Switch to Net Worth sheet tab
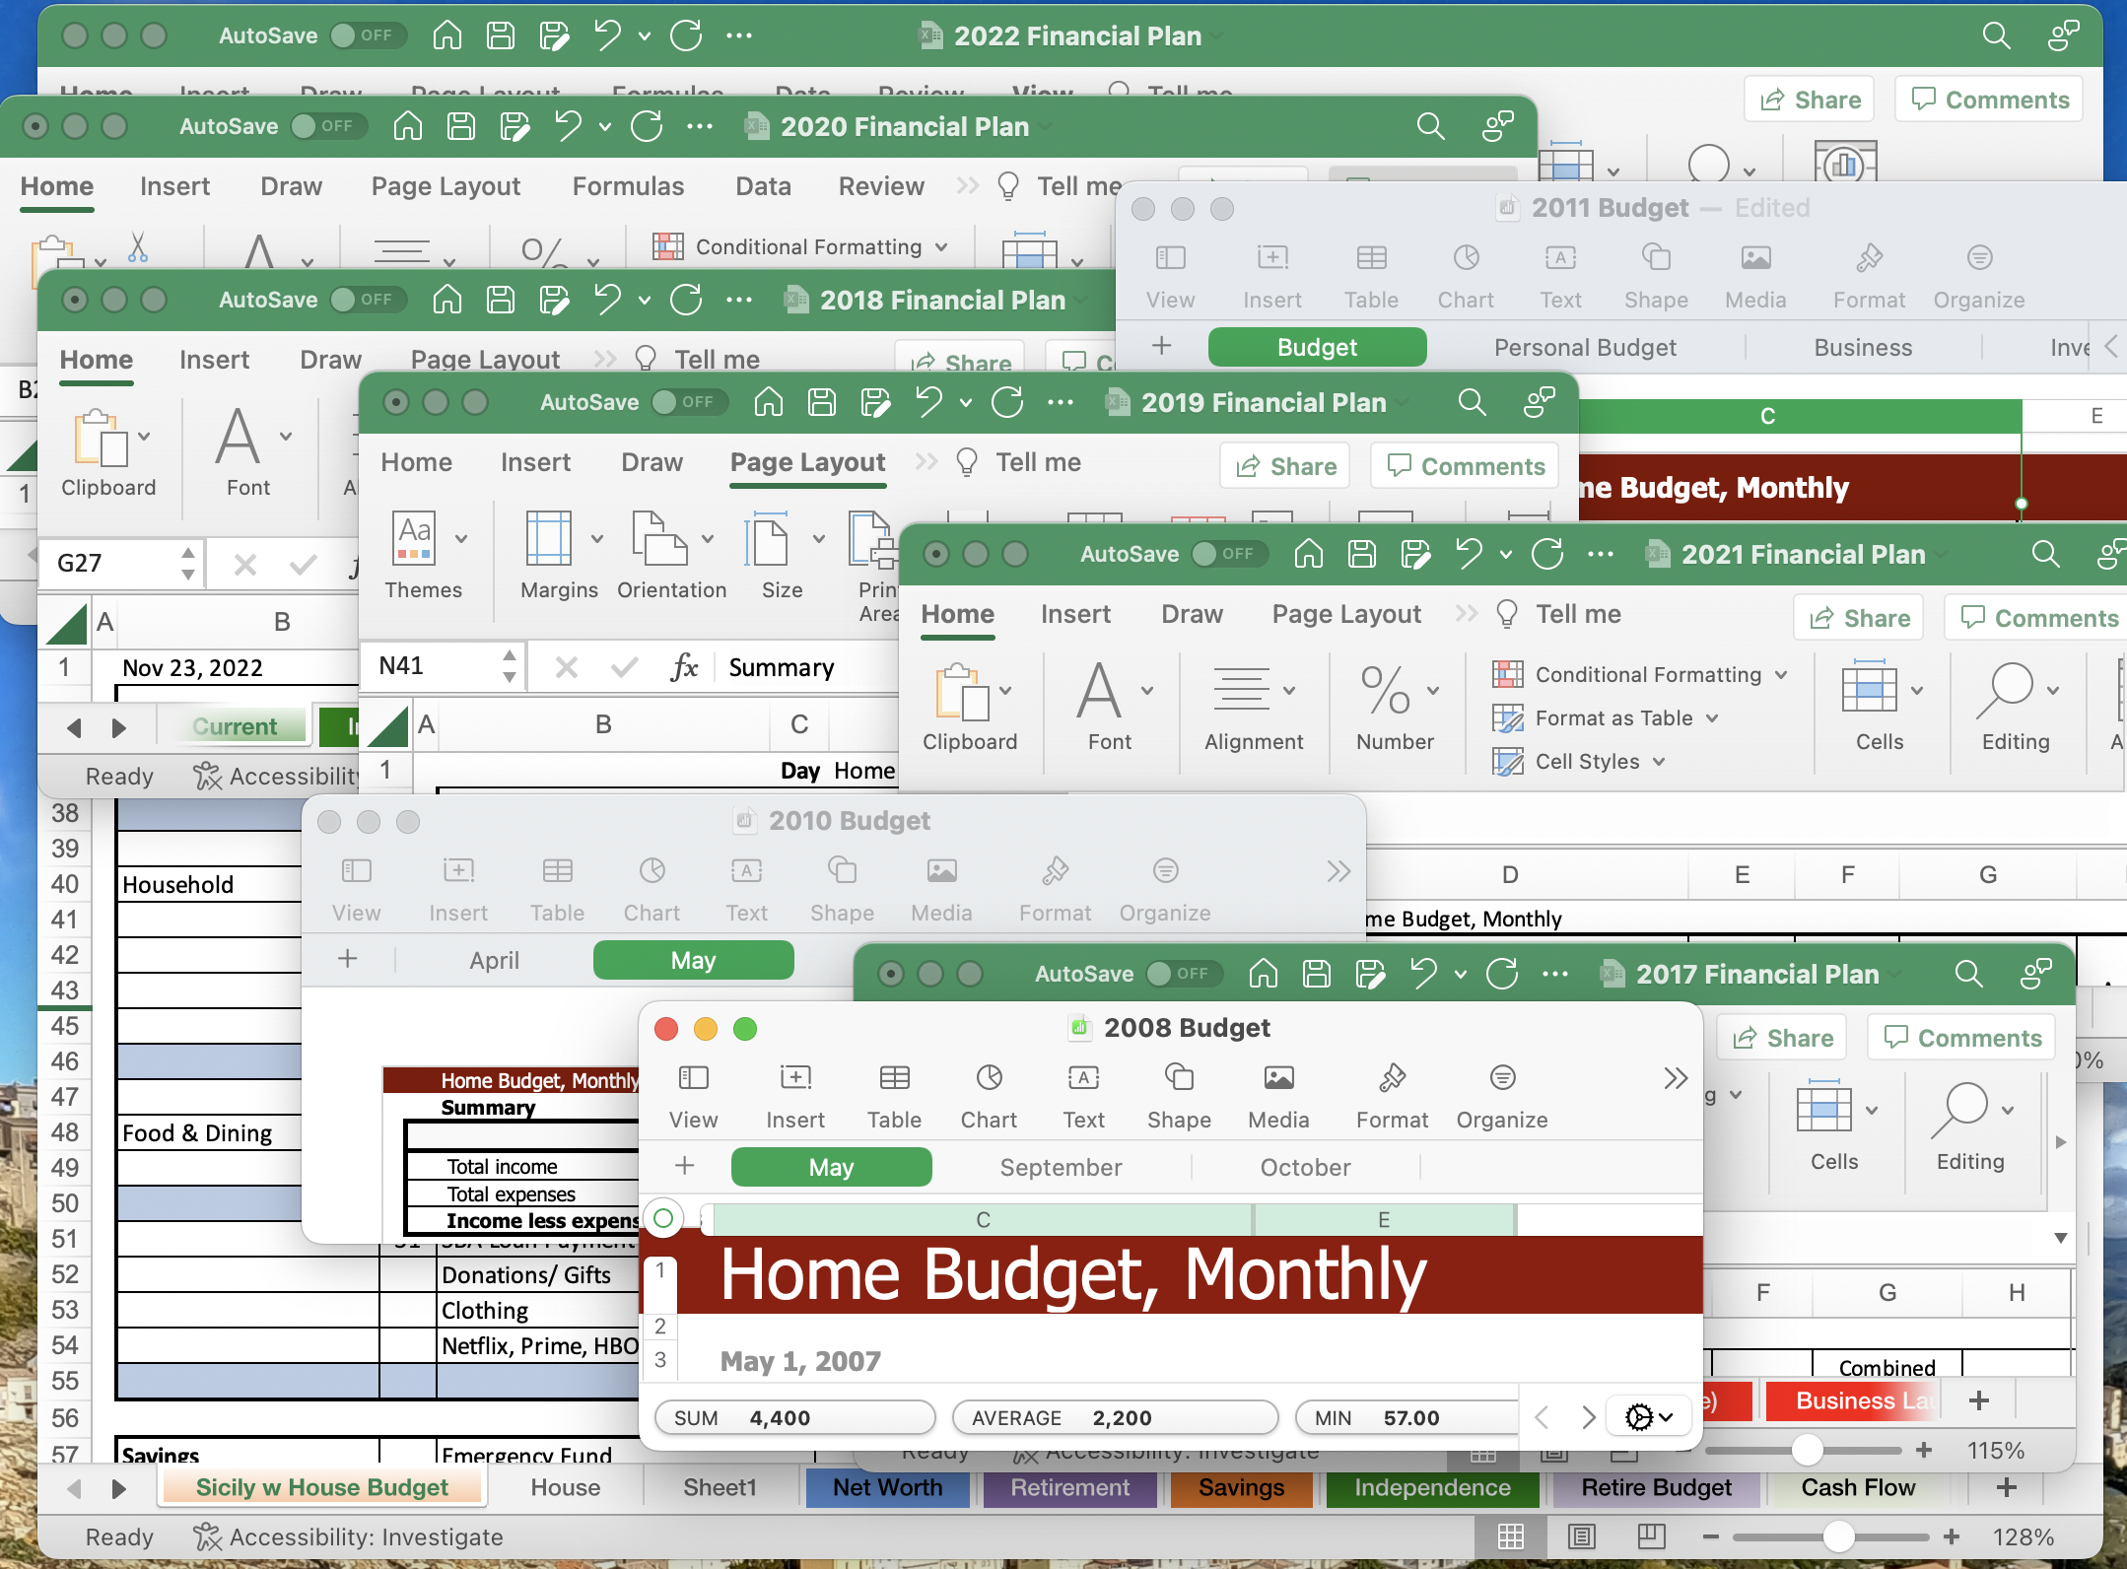The width and height of the screenshot is (2127, 1569). [x=887, y=1487]
